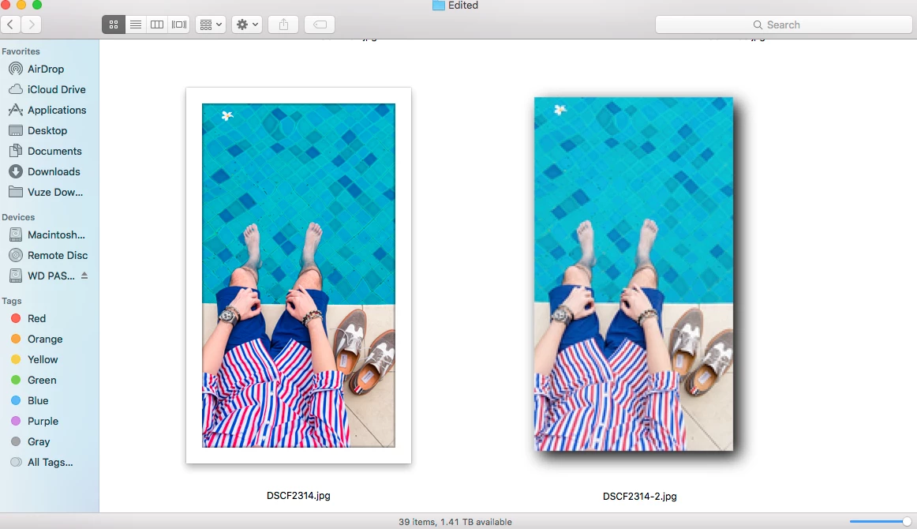
Task: Click the Edit Tags toolbar button
Action: pyautogui.click(x=320, y=24)
